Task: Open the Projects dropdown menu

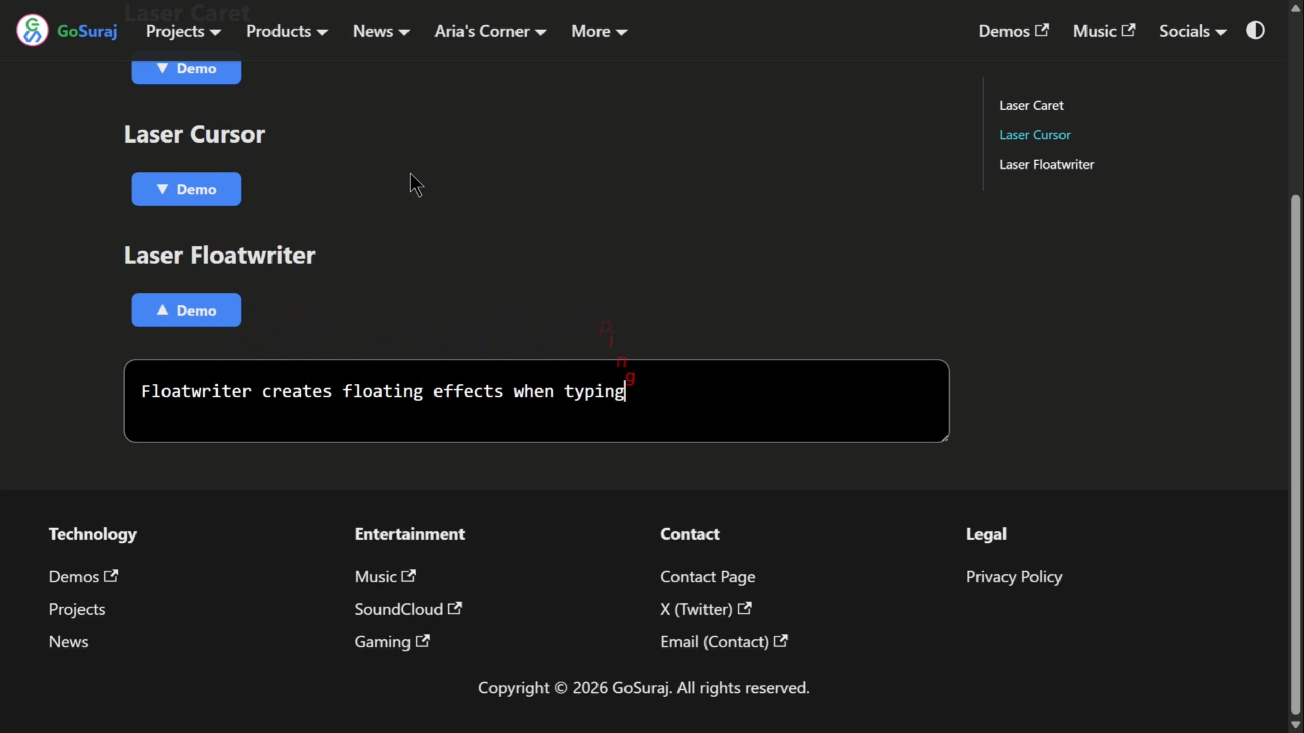Action: point(183,31)
